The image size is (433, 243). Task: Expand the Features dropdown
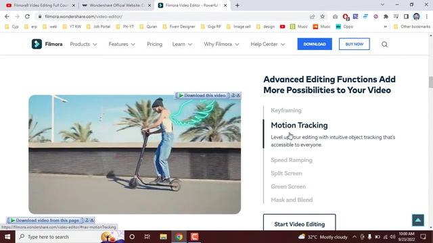(122, 44)
